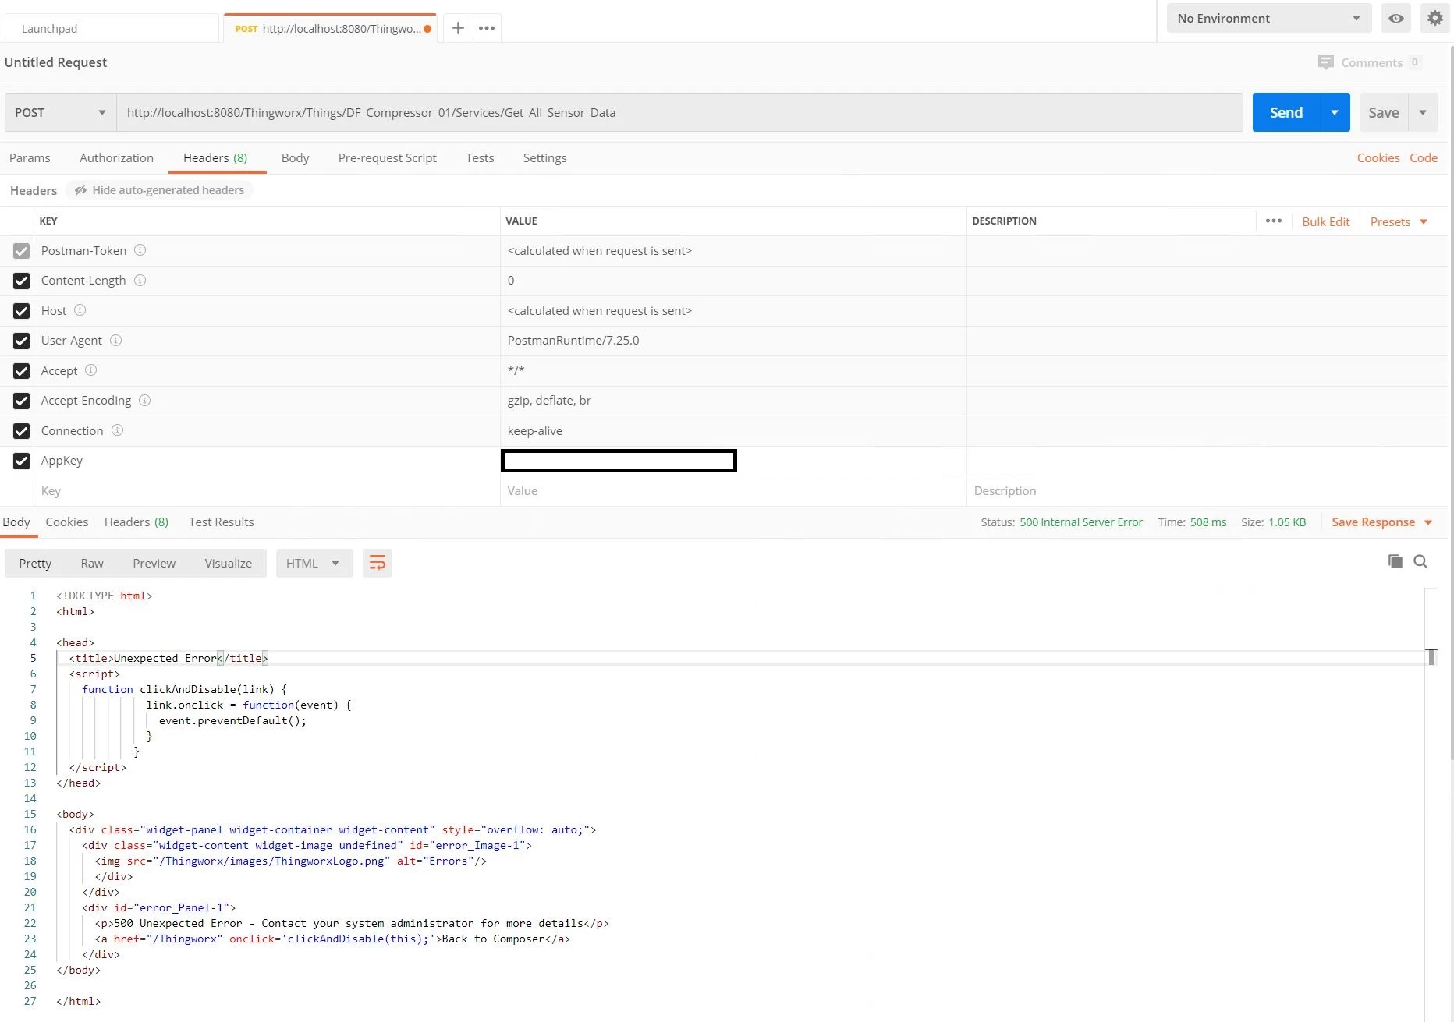Click the empty Value input cell
1454x1022 pixels.
tap(733, 490)
